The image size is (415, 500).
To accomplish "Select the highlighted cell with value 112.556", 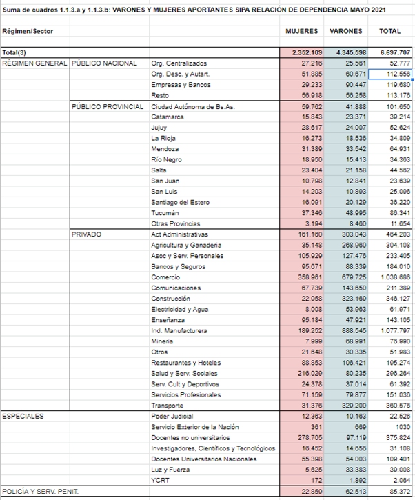I will (391, 74).
